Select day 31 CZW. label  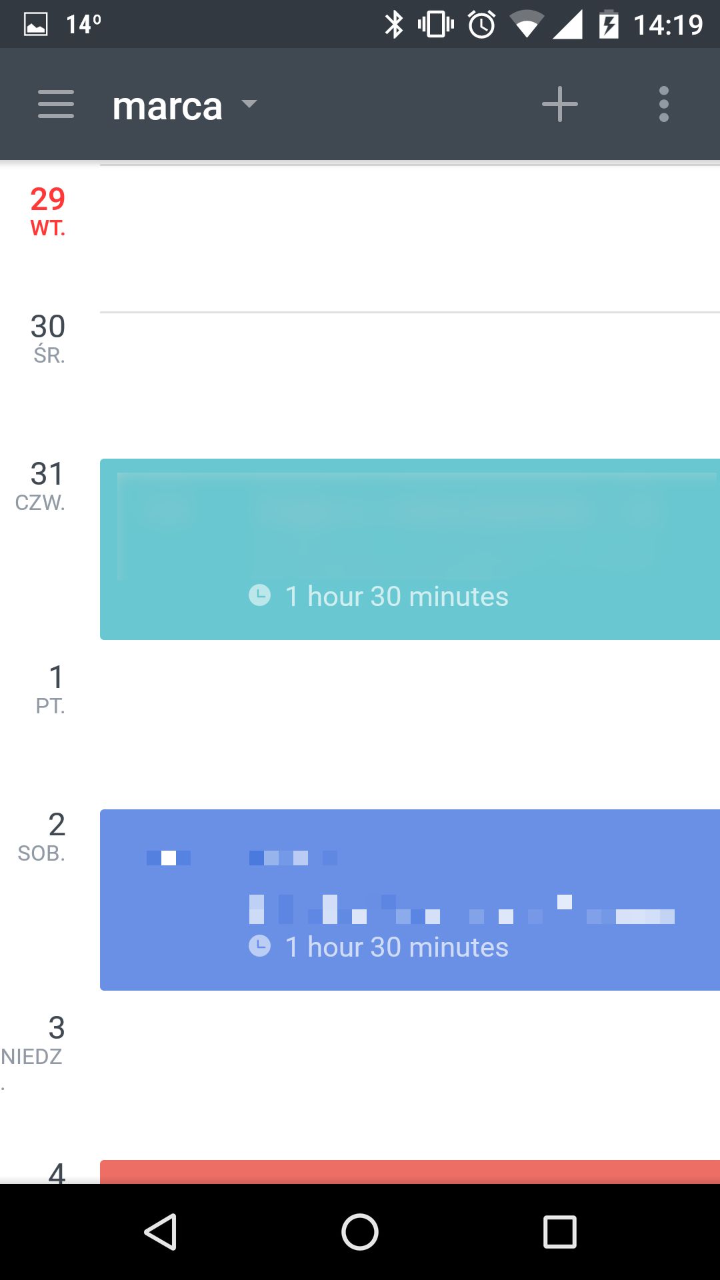pyautogui.click(x=41, y=486)
